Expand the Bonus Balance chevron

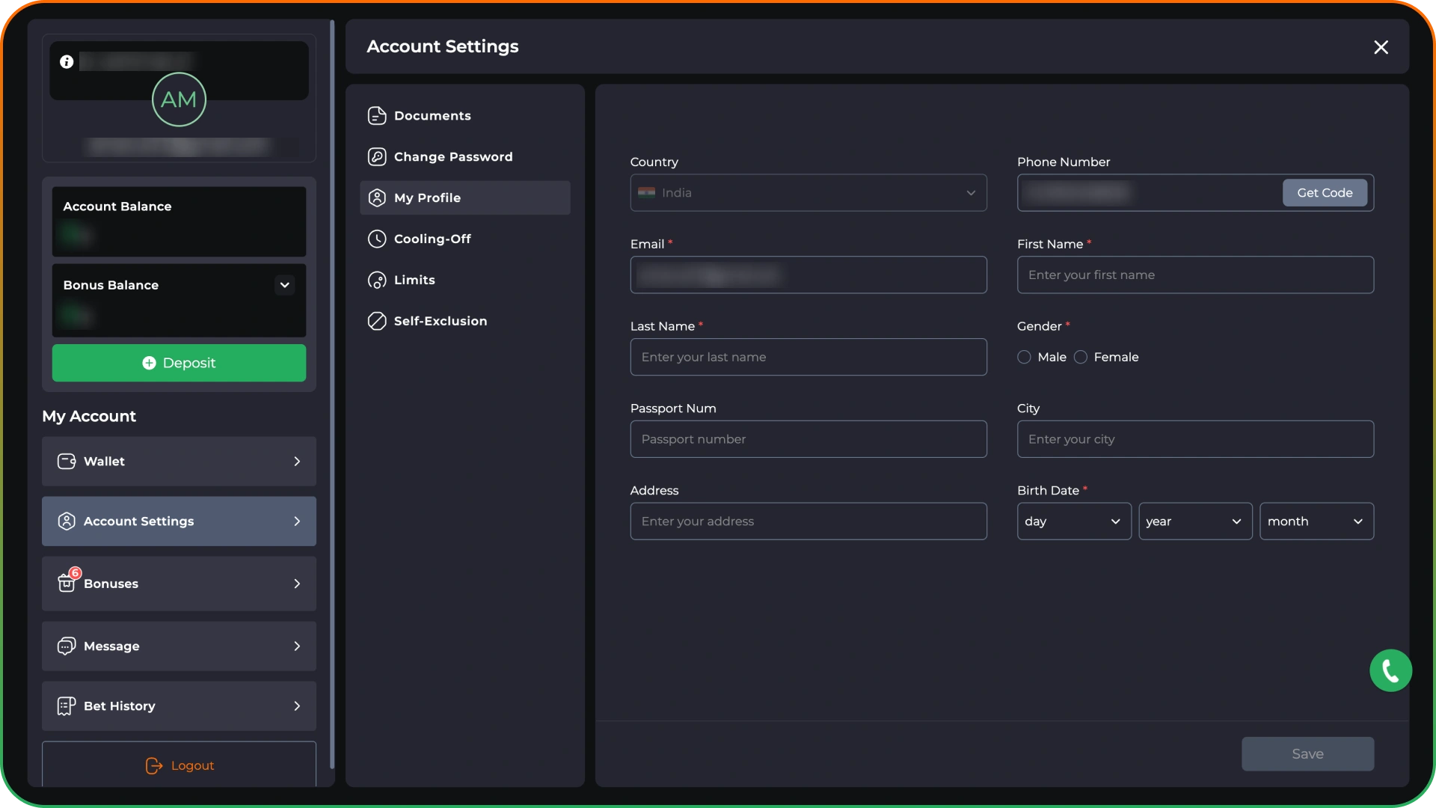(x=284, y=285)
